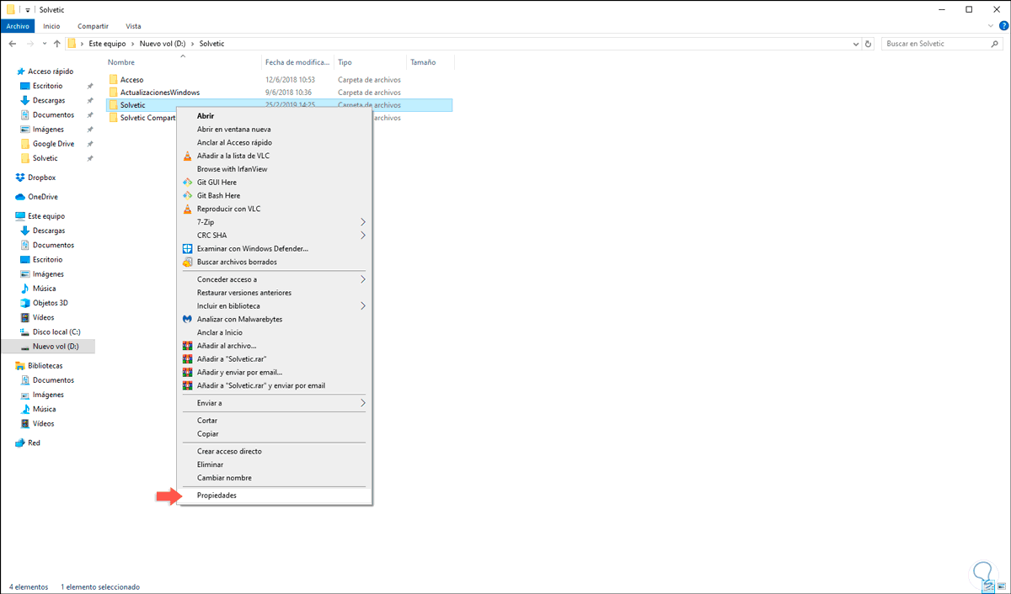This screenshot has width=1011, height=594.
Task: Open the Acceso folder icon
Action: (x=114, y=79)
